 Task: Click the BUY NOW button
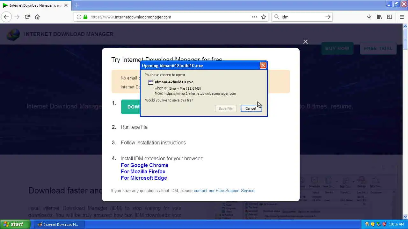(x=337, y=48)
